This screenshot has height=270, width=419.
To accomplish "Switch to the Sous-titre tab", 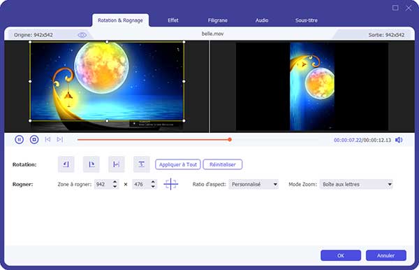I will pyautogui.click(x=307, y=20).
